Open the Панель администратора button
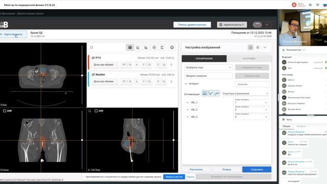The height and width of the screenshot is (184, 327). [192, 25]
